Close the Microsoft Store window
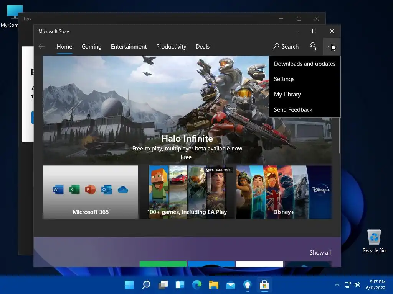The image size is (393, 294). pos(332,31)
